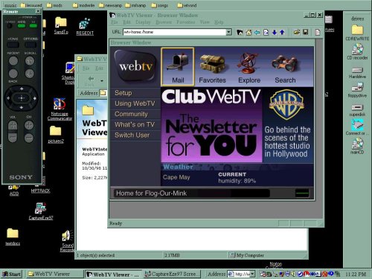
Task: Click the Home toolbar icon in WebTV Viewer
Action: [x=248, y=32]
